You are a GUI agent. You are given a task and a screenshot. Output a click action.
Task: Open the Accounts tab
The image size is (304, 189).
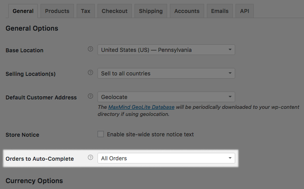[187, 11]
